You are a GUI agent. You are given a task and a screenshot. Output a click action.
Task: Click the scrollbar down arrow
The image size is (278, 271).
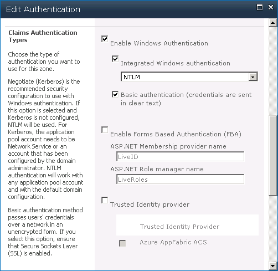click(272, 266)
